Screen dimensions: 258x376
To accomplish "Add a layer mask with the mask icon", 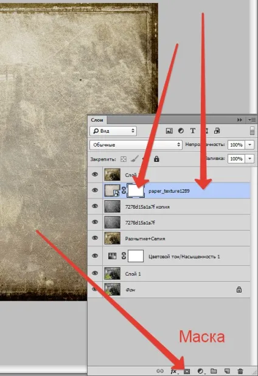I will (187, 371).
